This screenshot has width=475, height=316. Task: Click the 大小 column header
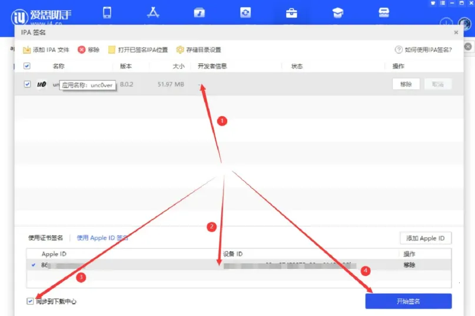click(178, 66)
